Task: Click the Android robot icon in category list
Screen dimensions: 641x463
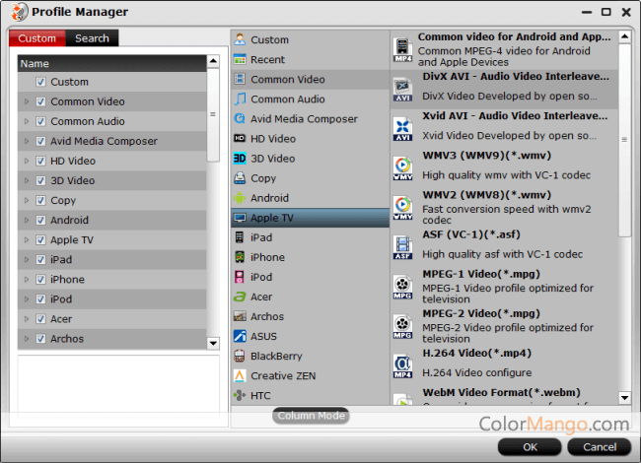Action: [x=241, y=198]
